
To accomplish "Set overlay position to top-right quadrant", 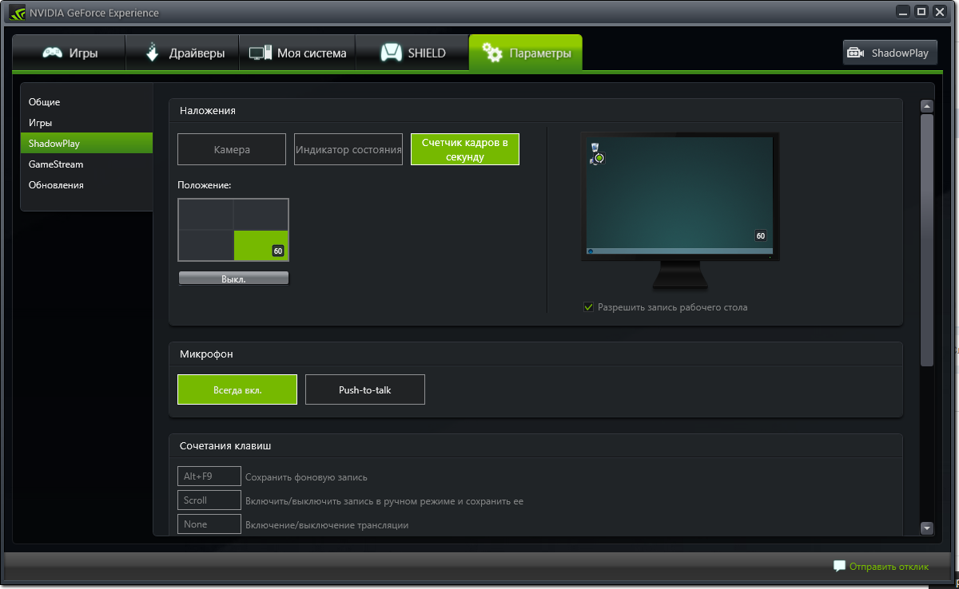I will [x=261, y=215].
